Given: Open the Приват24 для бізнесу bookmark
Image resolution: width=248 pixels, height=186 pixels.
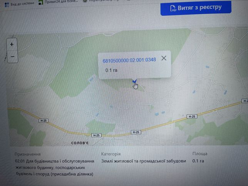Looking at the screenshot, I should (61, 2).
